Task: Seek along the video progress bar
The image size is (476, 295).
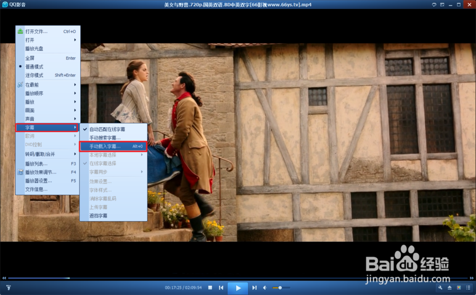Action: click(x=238, y=278)
